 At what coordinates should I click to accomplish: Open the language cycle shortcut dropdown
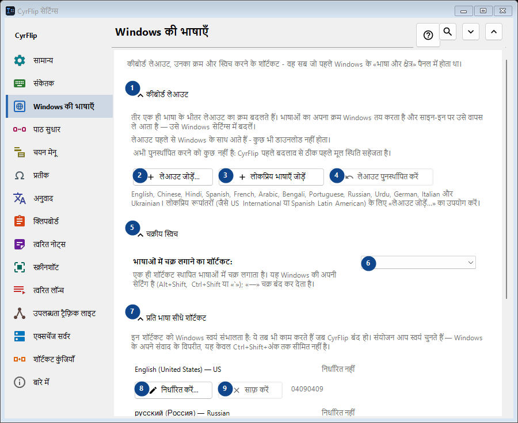pos(418,263)
